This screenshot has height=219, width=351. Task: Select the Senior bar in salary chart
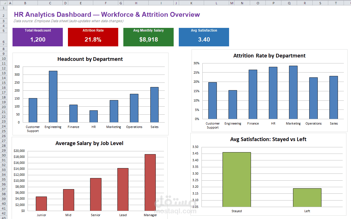point(96,195)
